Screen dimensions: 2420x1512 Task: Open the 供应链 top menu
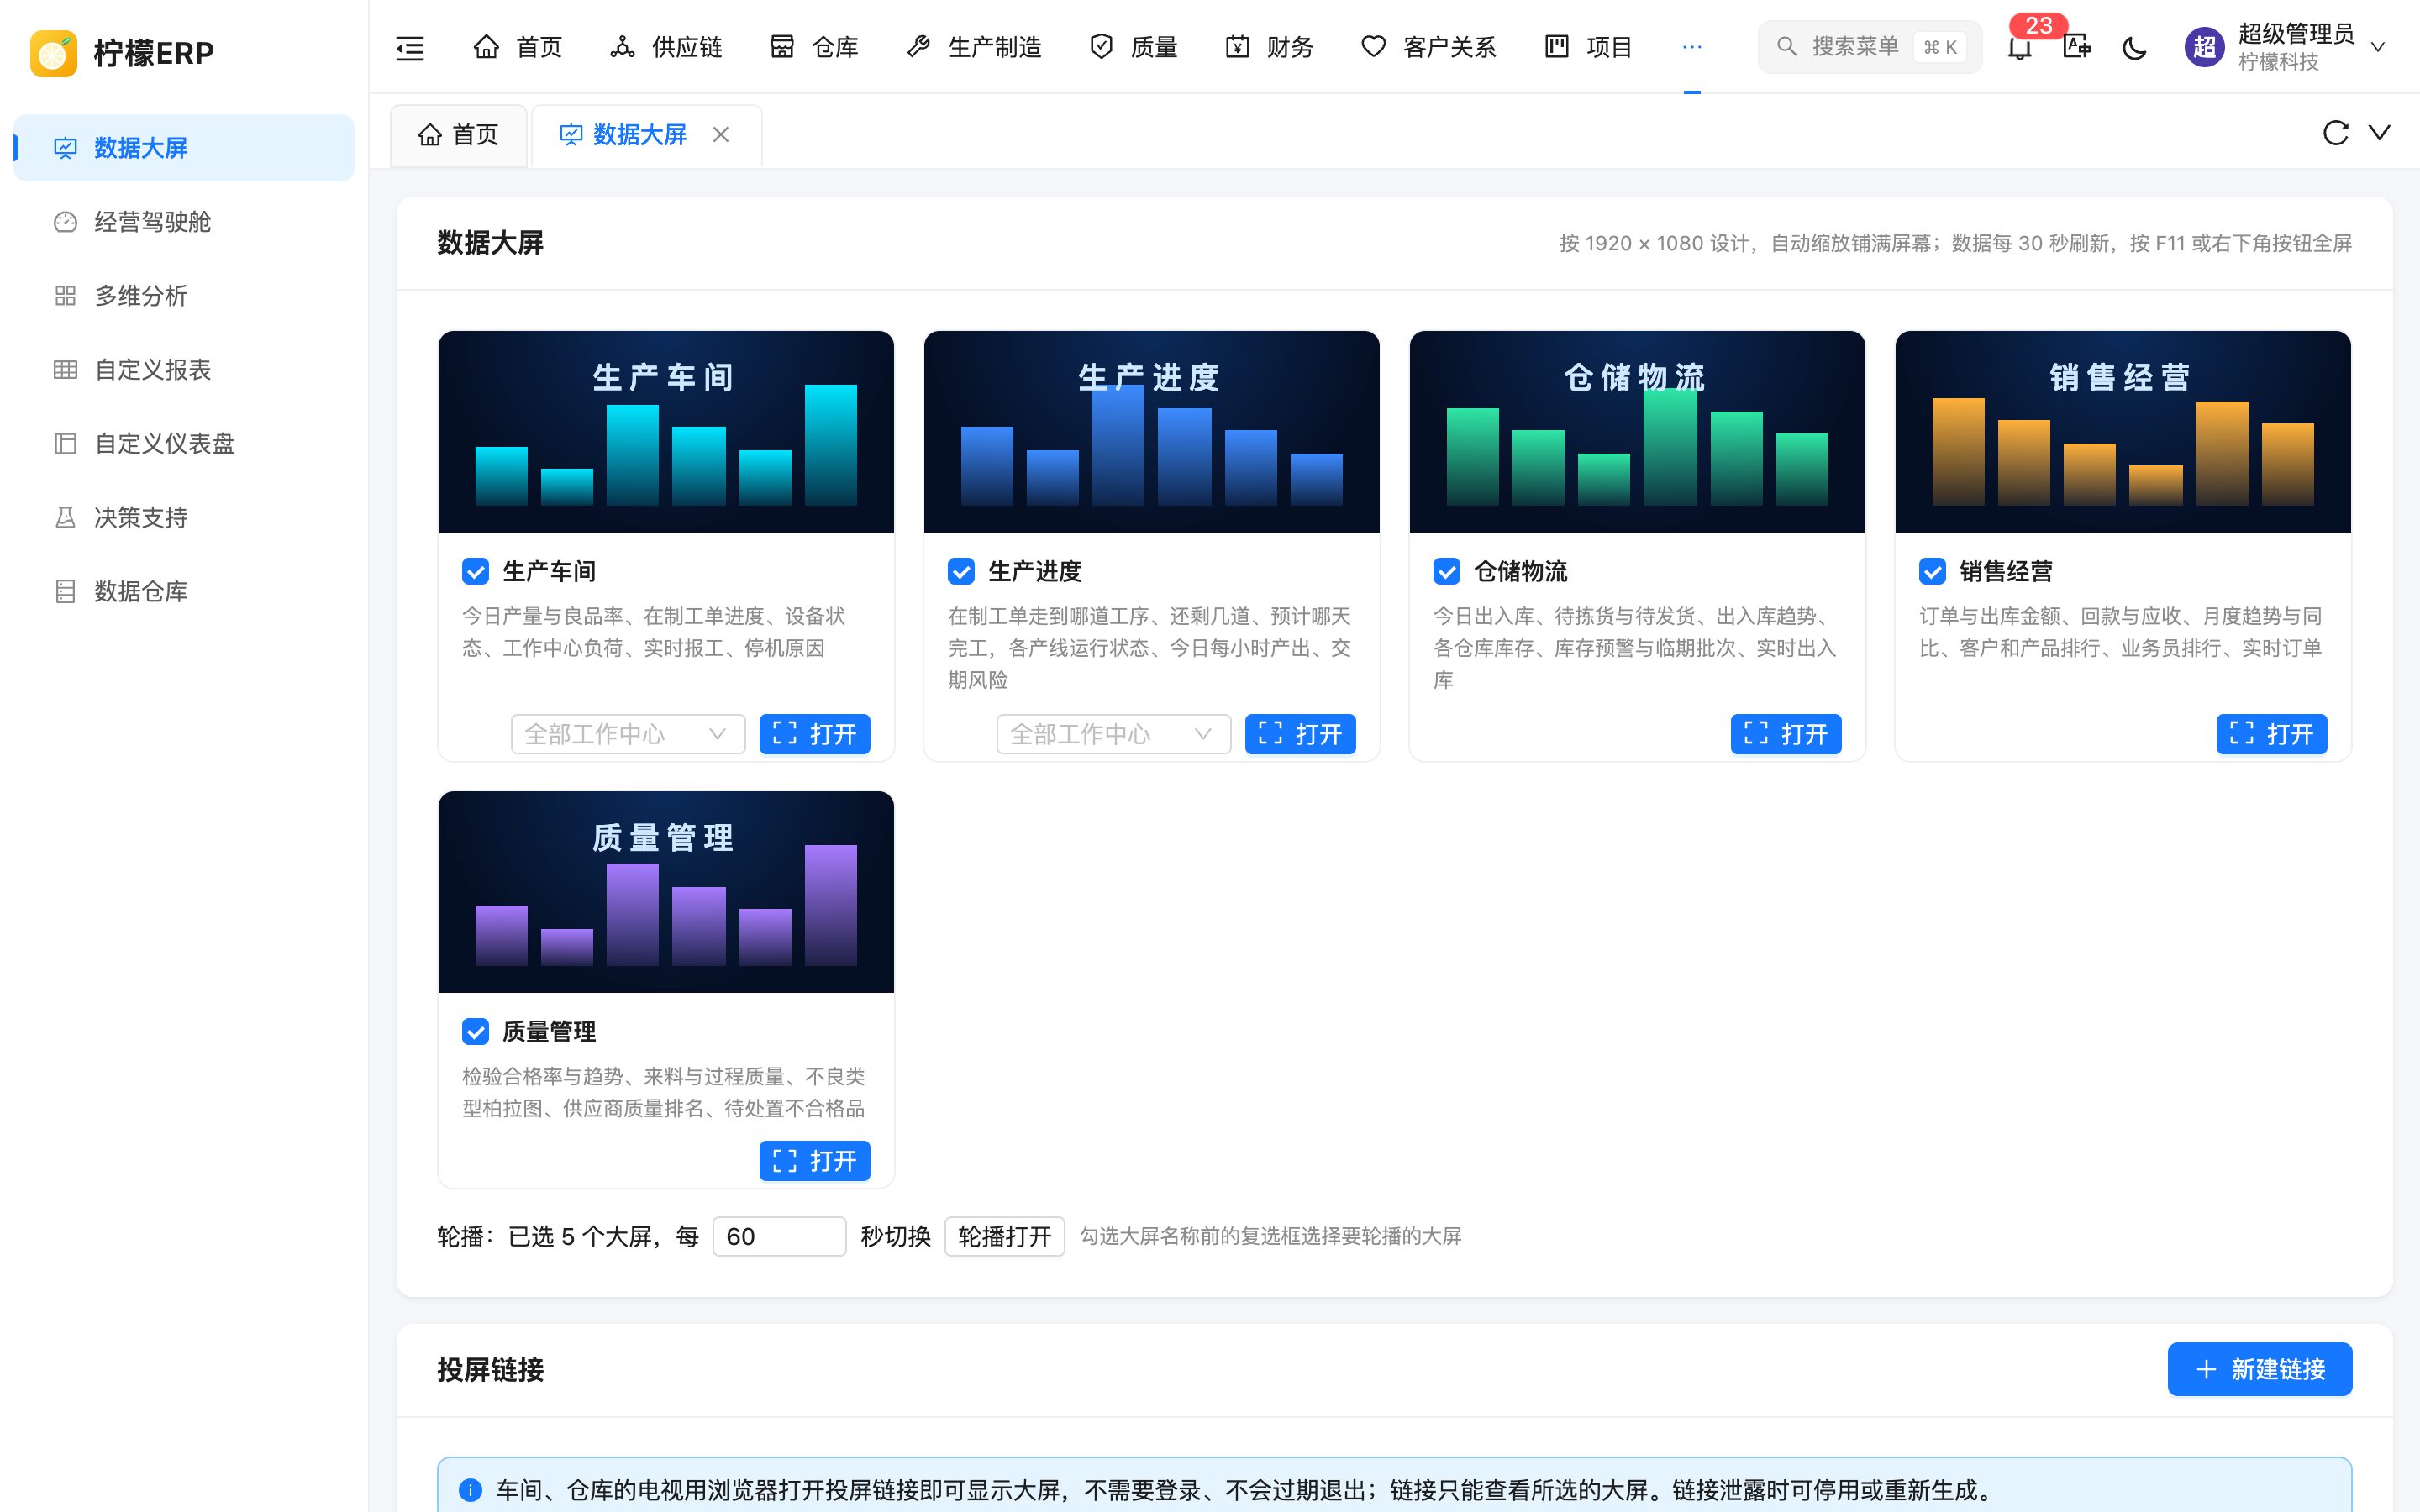(x=666, y=47)
